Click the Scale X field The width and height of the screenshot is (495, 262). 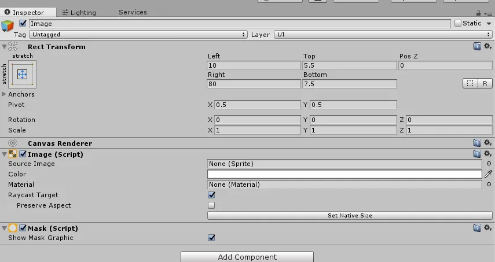pyautogui.click(x=257, y=130)
